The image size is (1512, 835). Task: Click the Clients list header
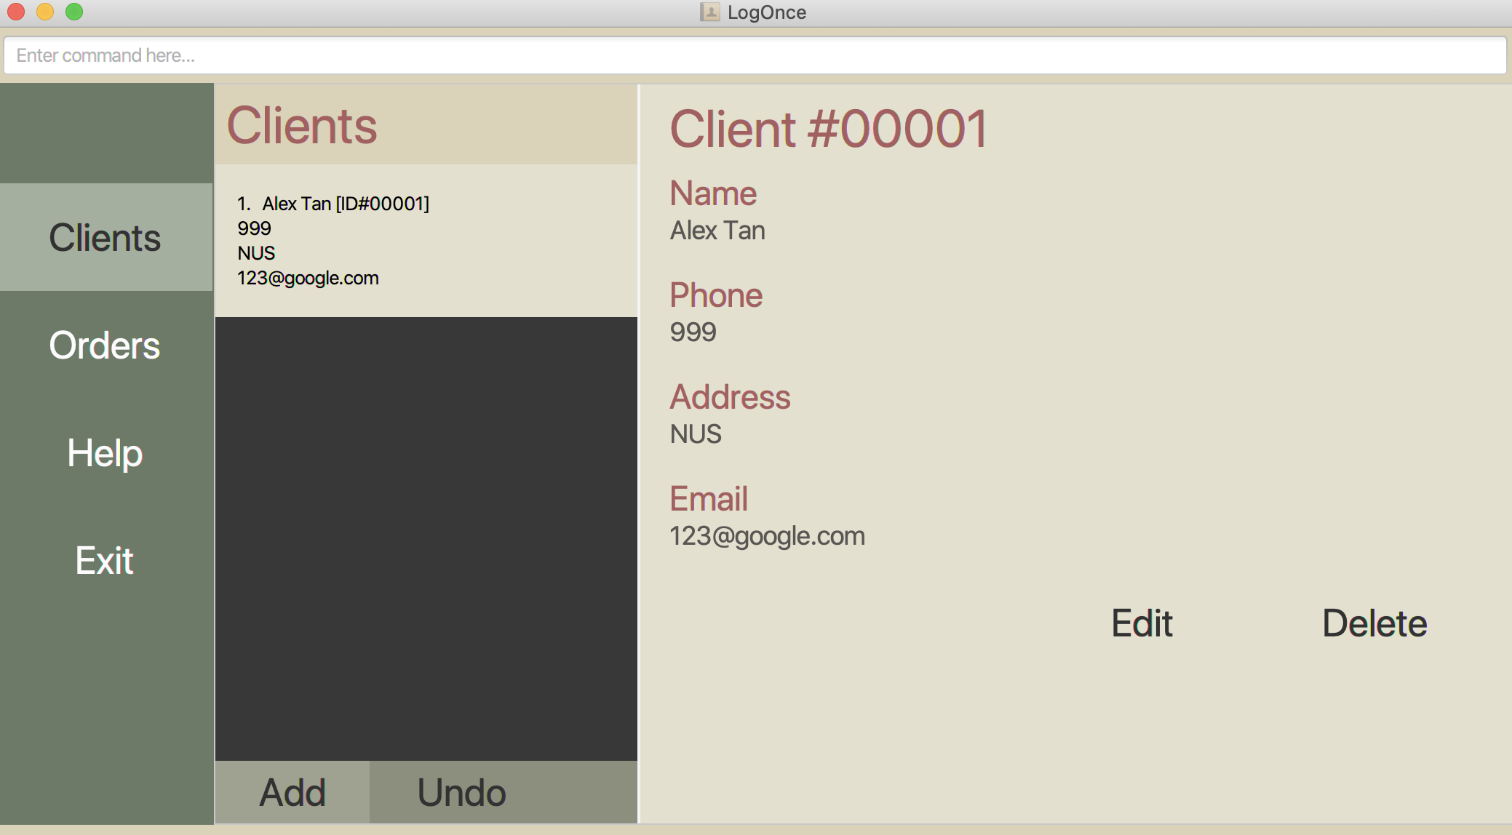tap(303, 126)
